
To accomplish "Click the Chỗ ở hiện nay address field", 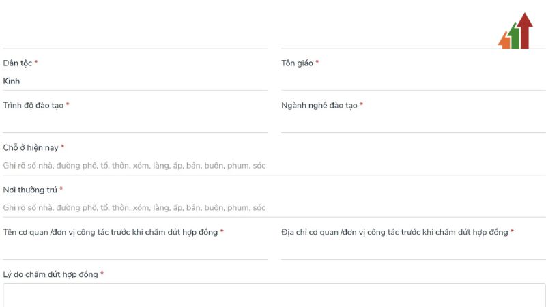I will 134,165.
